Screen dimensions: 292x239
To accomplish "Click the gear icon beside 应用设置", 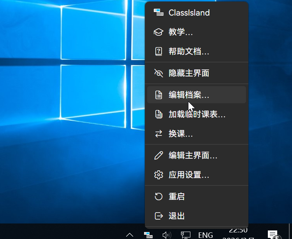I will click(x=159, y=175).
